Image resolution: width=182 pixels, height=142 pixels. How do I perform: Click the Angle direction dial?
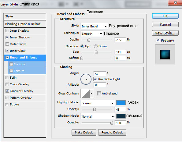click(x=86, y=79)
